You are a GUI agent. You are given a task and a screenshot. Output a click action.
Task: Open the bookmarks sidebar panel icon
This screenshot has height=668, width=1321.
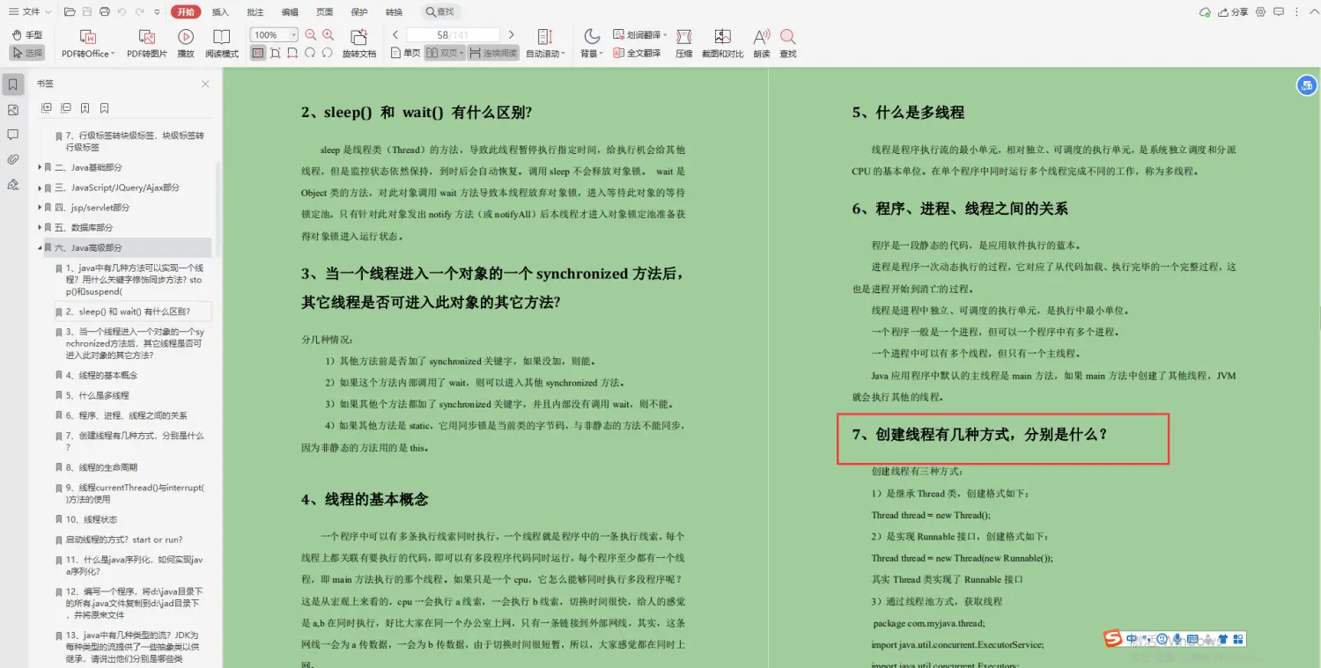tap(12, 84)
